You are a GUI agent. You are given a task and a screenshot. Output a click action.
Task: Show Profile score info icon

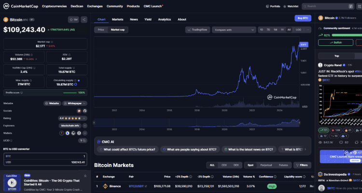tap(21, 93)
